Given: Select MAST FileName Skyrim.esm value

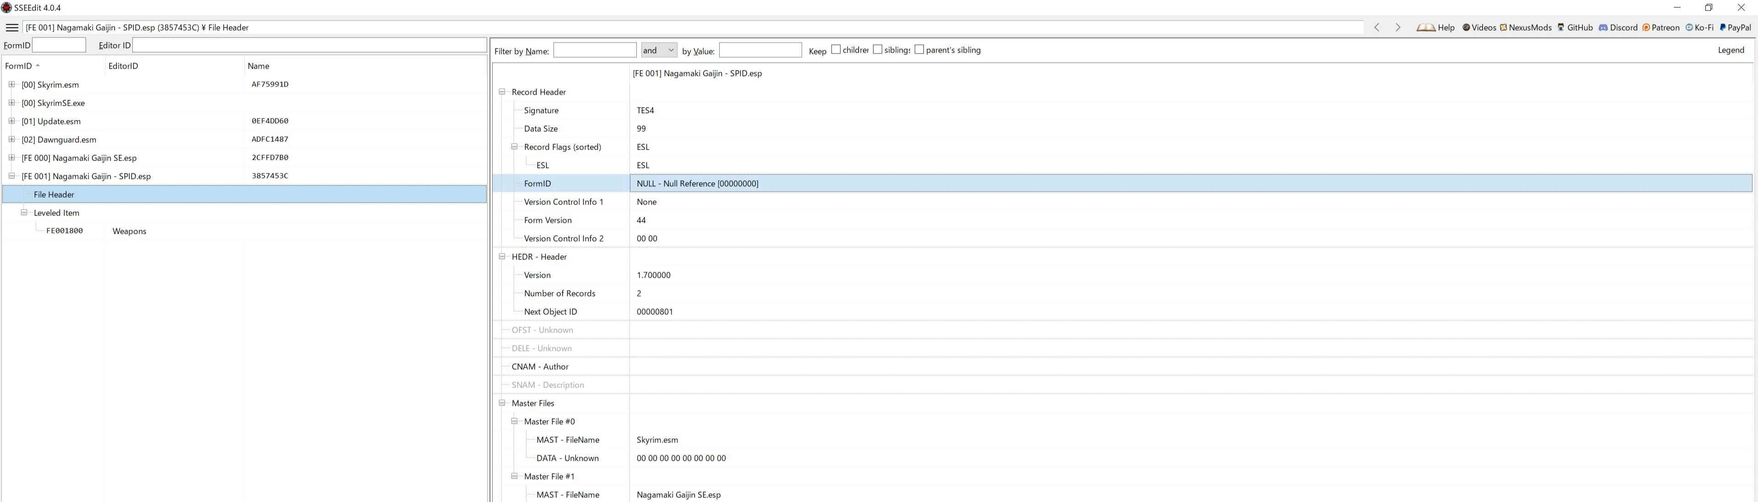Looking at the screenshot, I should [x=657, y=440].
